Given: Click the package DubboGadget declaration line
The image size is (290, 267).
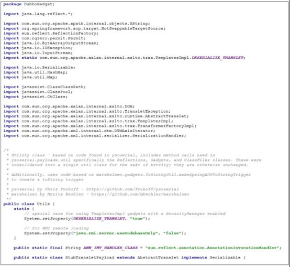Looking at the screenshot, I should tap(29, 4).
